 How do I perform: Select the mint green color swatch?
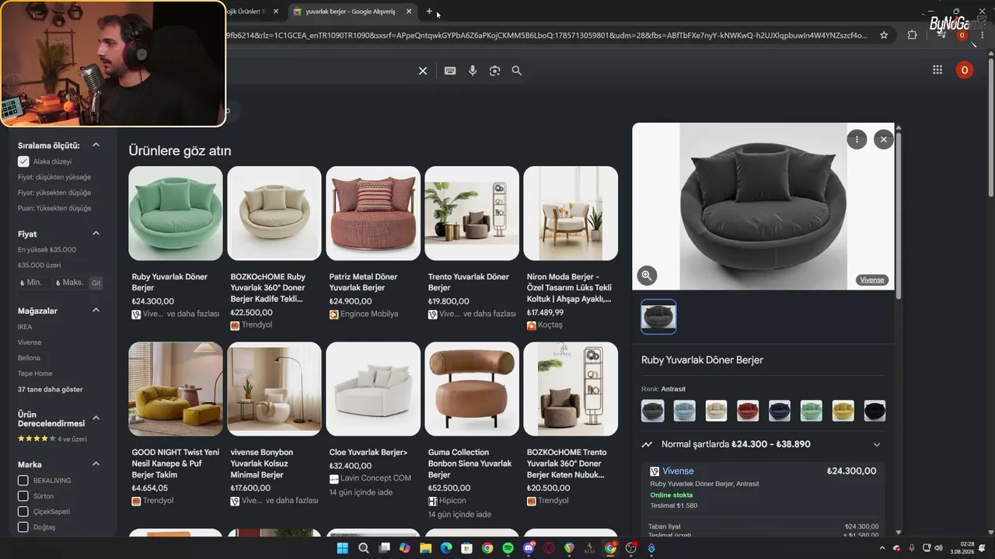pyautogui.click(x=812, y=411)
